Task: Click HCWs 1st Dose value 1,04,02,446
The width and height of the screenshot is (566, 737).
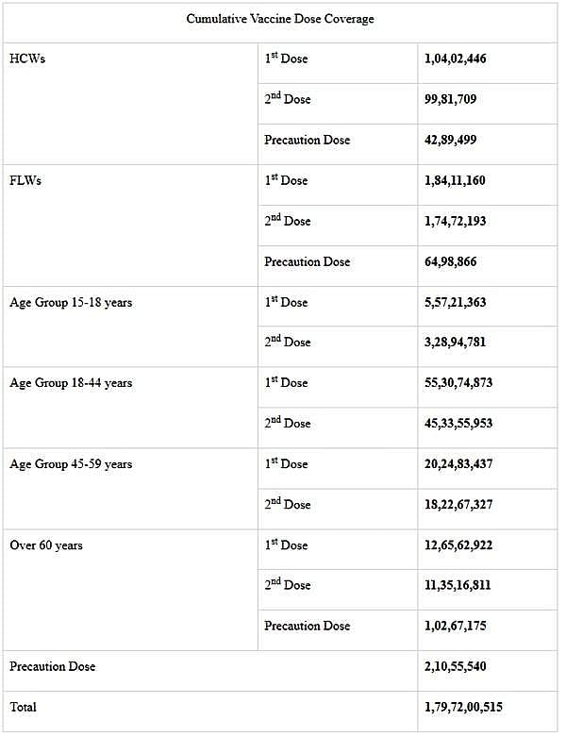Action: pyautogui.click(x=455, y=59)
